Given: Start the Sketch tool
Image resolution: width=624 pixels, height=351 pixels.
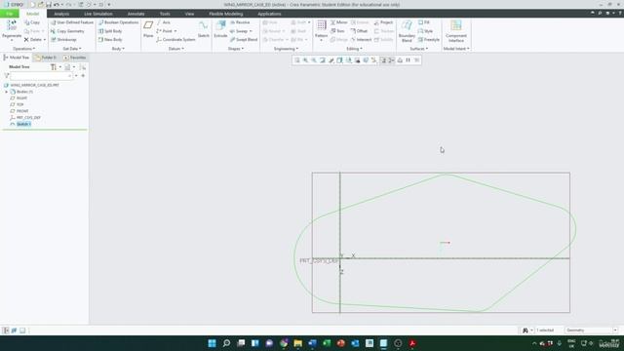Looking at the screenshot, I should click(x=204, y=29).
